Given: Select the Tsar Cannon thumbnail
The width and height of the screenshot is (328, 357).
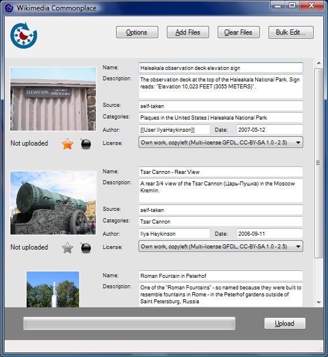Looking at the screenshot, I should coord(53,203).
